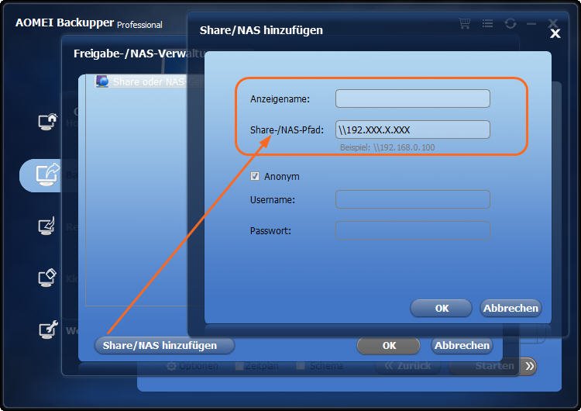
Task: Click the example text "Beispiel: \\192.168.0.100"
Action: tap(387, 147)
